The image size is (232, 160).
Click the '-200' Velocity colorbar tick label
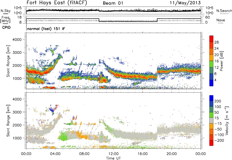(x=219, y=140)
